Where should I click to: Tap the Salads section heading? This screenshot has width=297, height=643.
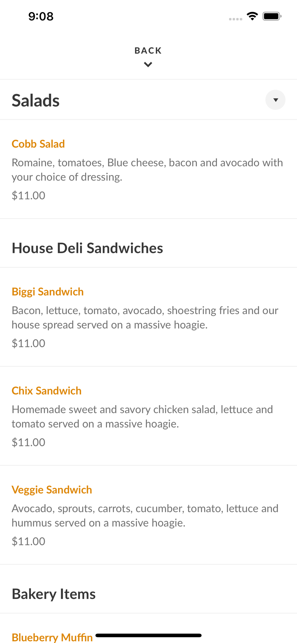coord(36,100)
